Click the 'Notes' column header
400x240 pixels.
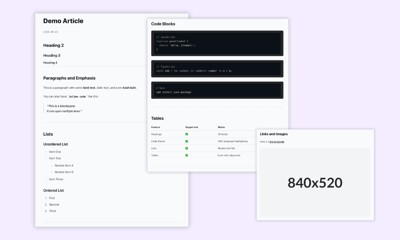click(x=221, y=127)
